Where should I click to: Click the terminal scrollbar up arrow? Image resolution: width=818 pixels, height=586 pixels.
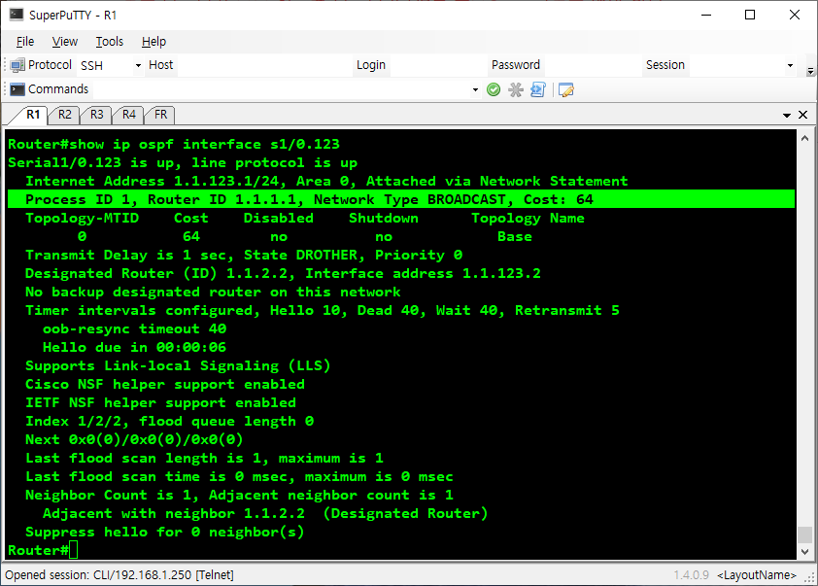pyautogui.click(x=805, y=138)
